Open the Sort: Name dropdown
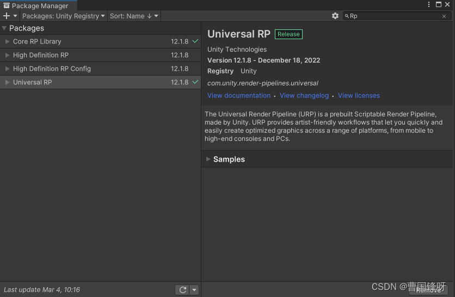Viewport: 455px width, 297px height. tap(134, 16)
